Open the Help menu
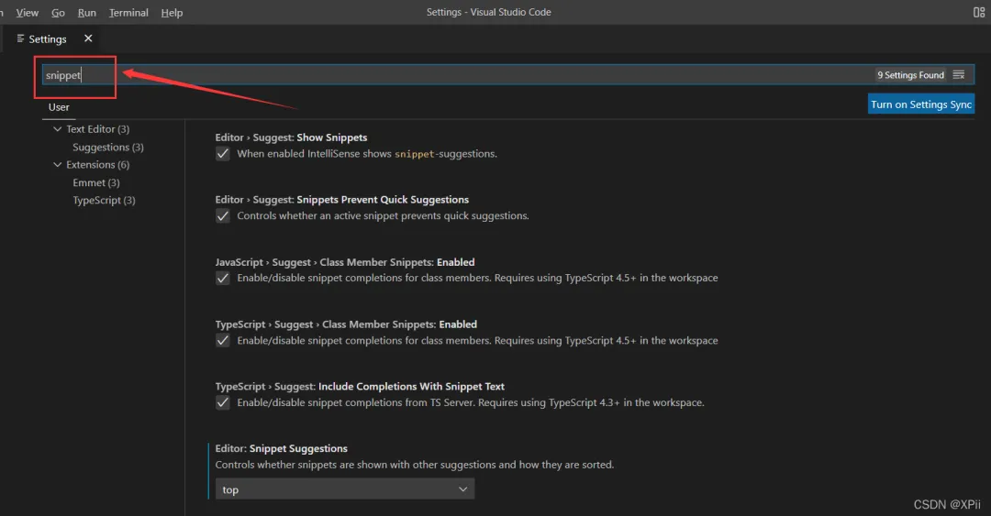The image size is (991, 516). pos(172,13)
